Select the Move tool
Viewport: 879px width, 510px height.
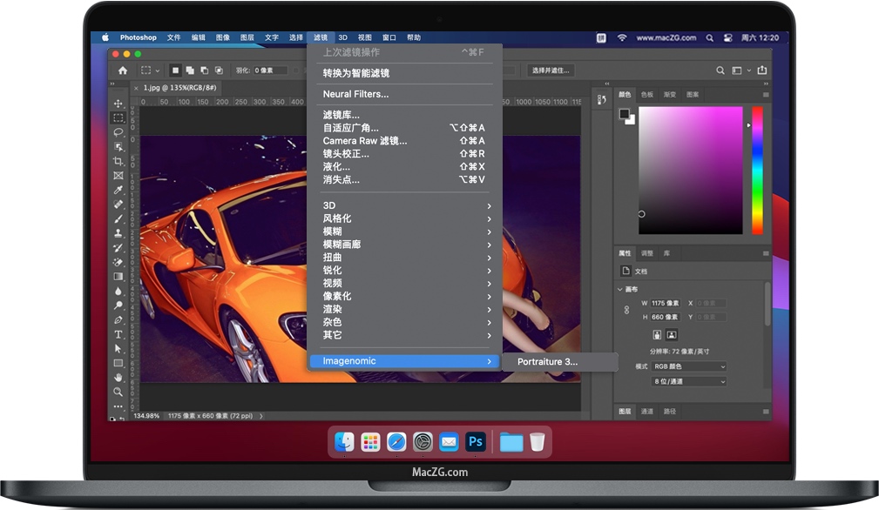[118, 104]
